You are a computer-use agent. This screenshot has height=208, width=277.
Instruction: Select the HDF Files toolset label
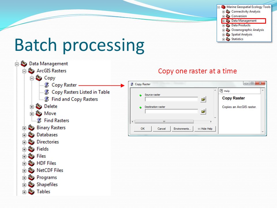point(46,163)
